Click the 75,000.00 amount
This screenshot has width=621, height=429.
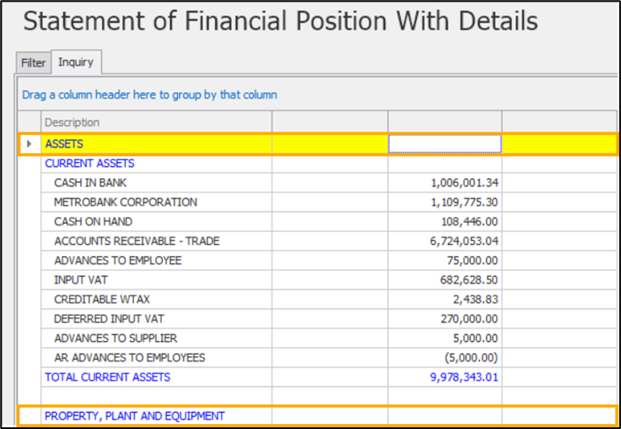click(x=472, y=260)
